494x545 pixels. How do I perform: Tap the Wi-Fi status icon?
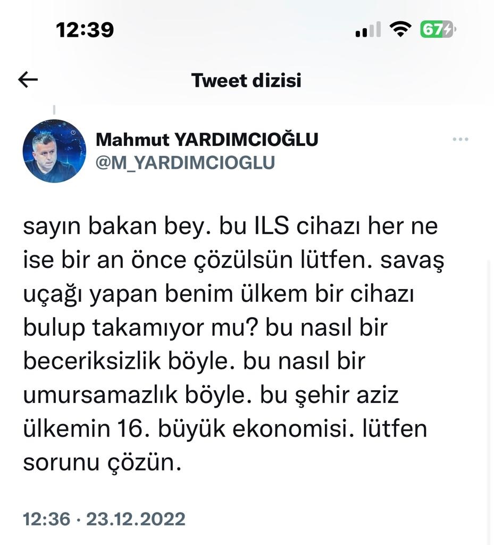[x=400, y=29]
